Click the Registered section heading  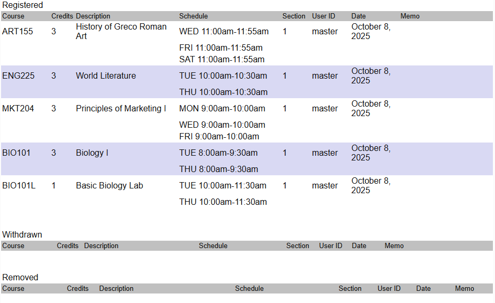23,5
